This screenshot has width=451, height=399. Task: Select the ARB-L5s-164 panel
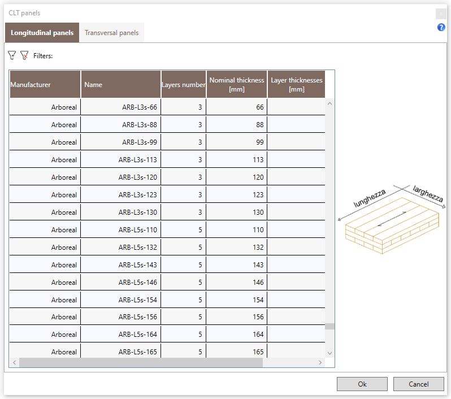138,335
